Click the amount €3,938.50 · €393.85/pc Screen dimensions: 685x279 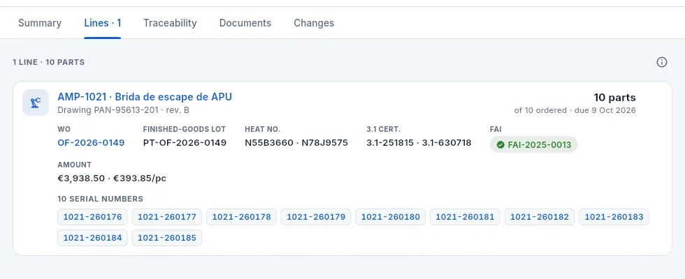coord(112,179)
